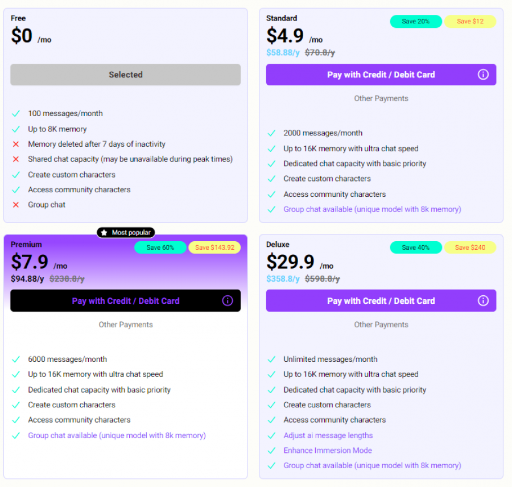The width and height of the screenshot is (512, 487).
Task: Click the info icon on Standard's pay button
Action: coord(483,75)
